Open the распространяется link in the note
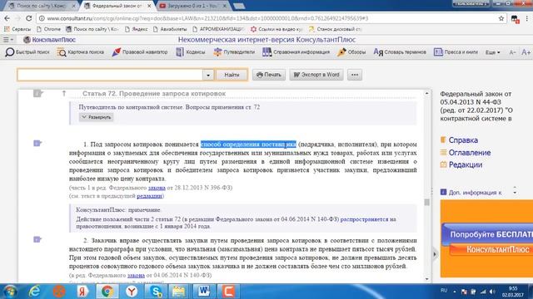 (x=364, y=219)
